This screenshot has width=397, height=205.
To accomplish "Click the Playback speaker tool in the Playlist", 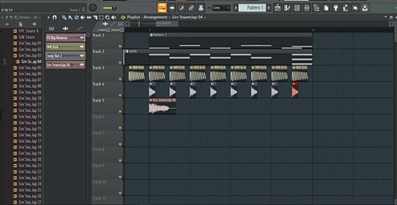I will [x=114, y=17].
